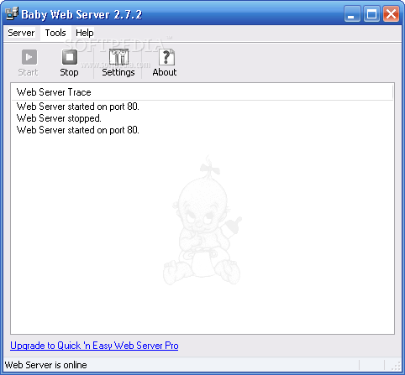Open the About dialog question-mark icon
This screenshot has width=405, height=375.
point(166,57)
